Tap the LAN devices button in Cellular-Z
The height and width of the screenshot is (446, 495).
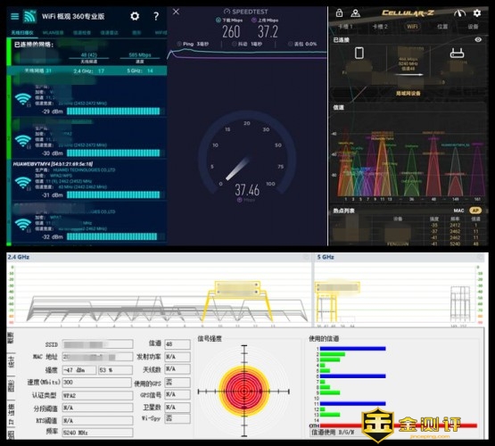408,94
